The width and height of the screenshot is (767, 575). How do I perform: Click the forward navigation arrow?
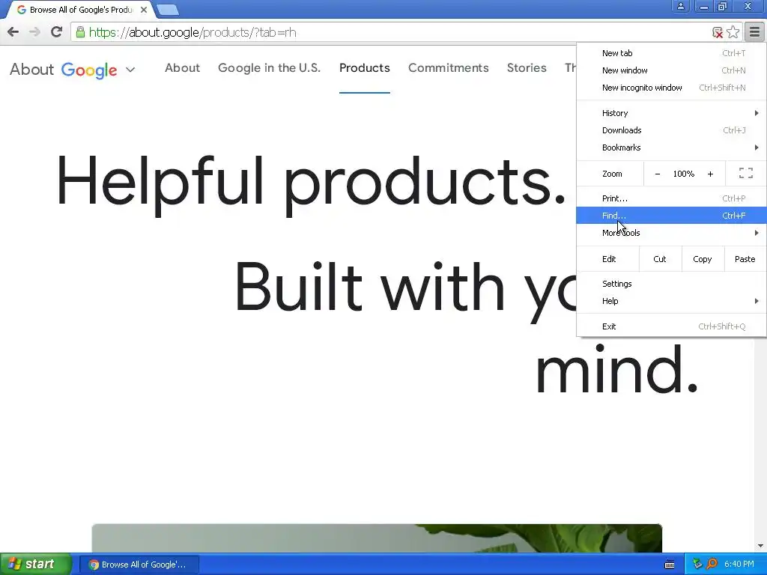pos(34,32)
